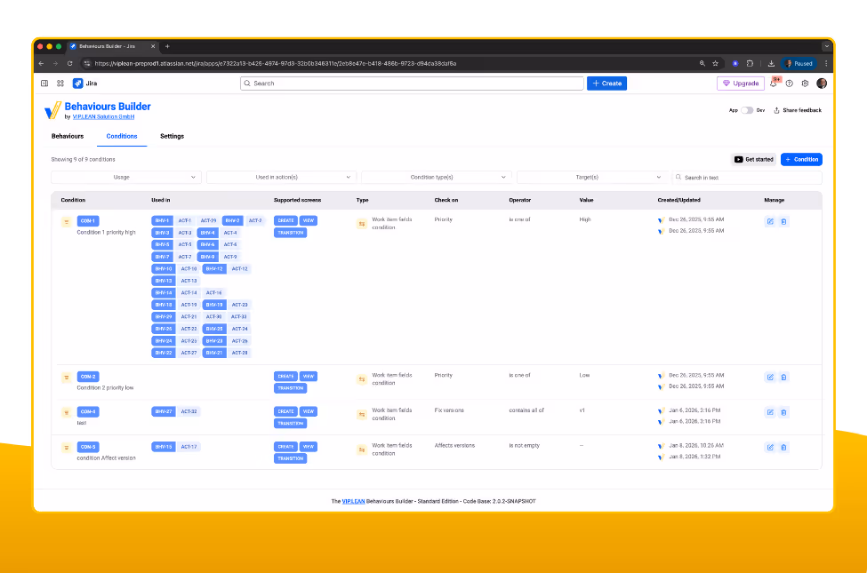This screenshot has width=867, height=573.
Task: Edit condition CON-1
Action: click(x=770, y=221)
